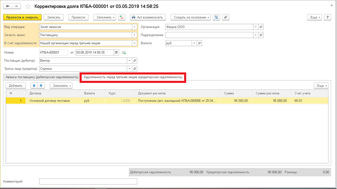This screenshot has height=189, width=337.
Task: Open the calendar picker for the document date
Action: (116, 52)
